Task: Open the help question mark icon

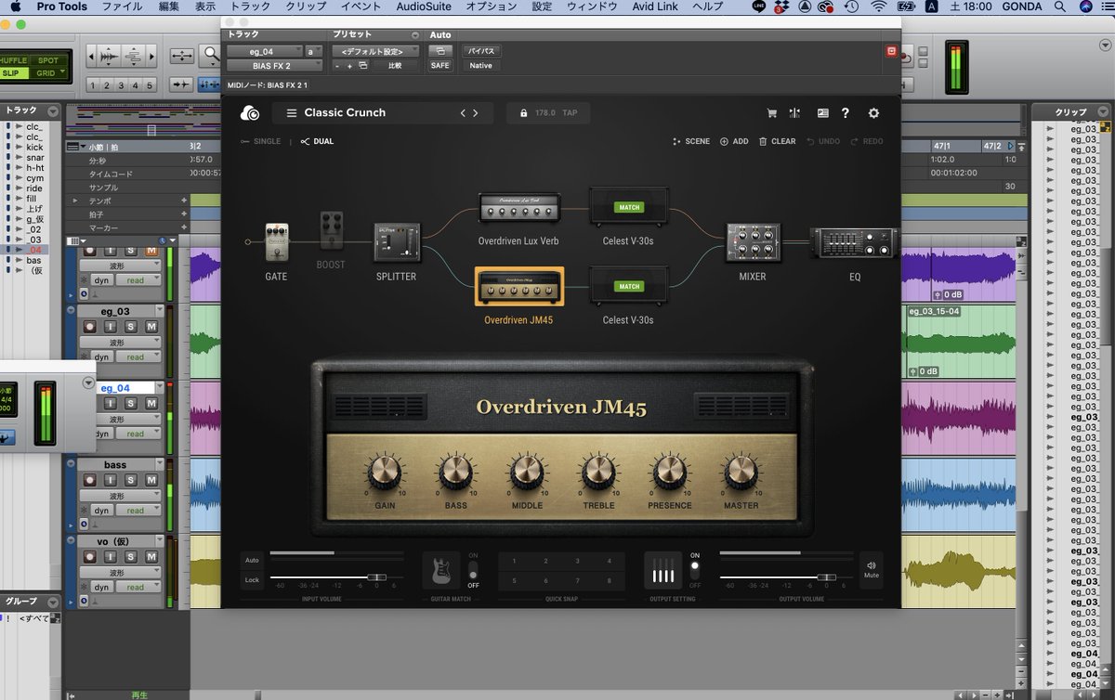Action: coord(846,113)
